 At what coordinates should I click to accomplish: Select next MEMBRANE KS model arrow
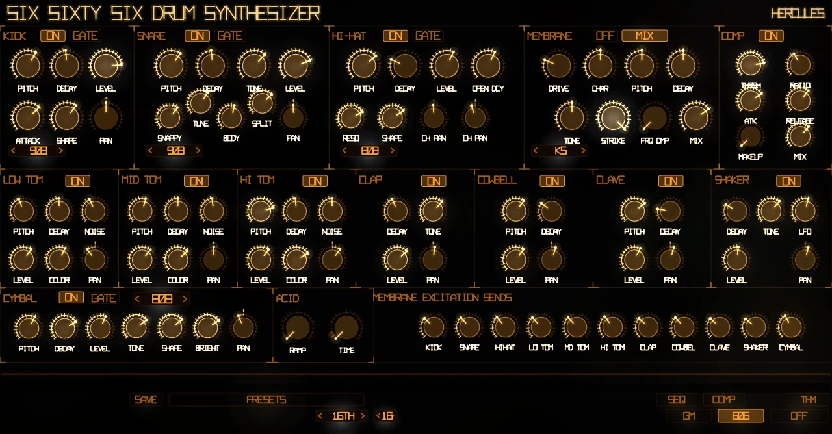click(x=584, y=151)
